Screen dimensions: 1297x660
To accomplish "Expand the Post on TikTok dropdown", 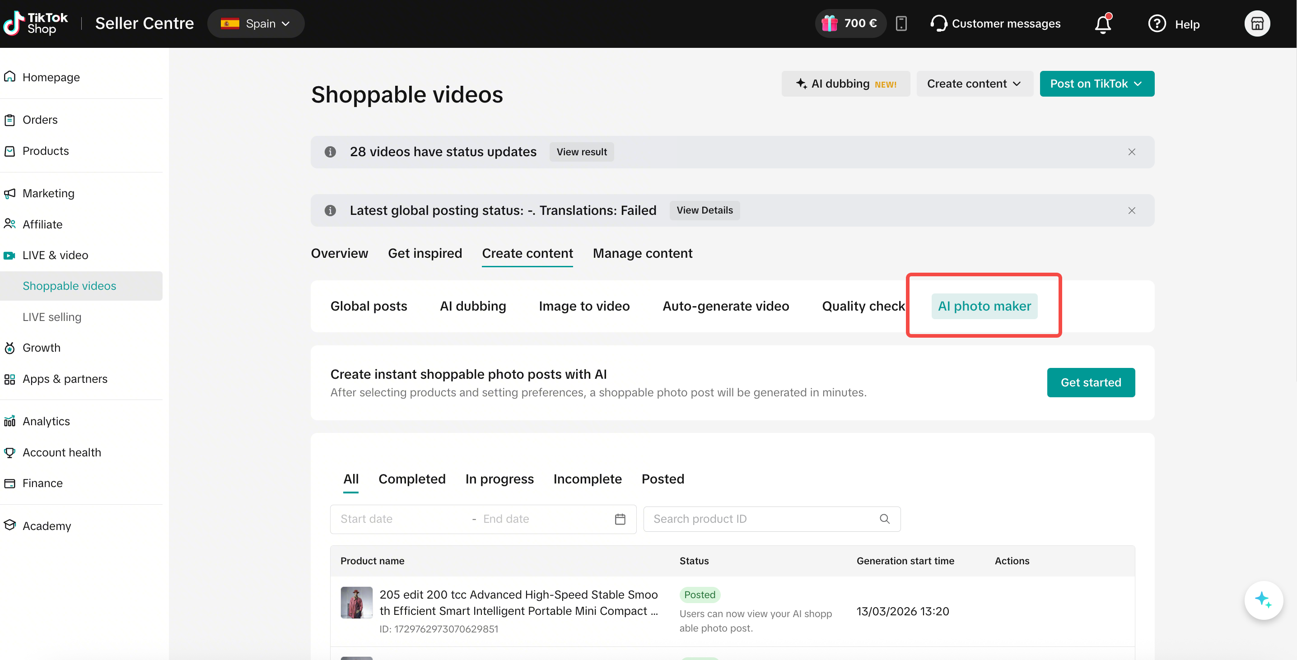I will [x=1096, y=84].
